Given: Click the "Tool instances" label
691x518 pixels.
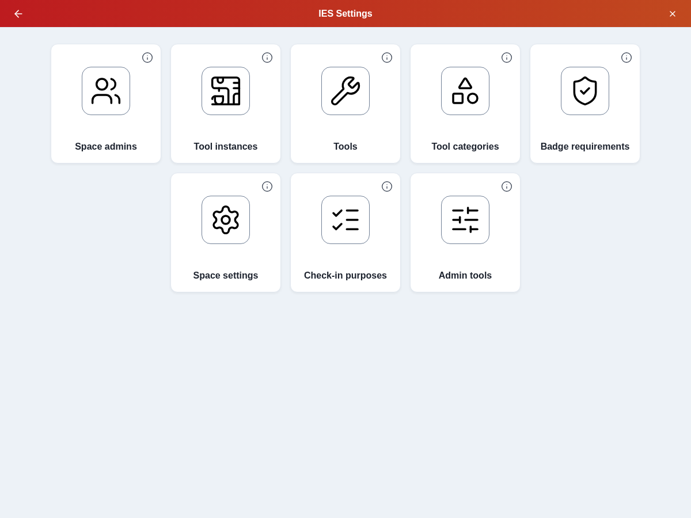Looking at the screenshot, I should click(x=226, y=147).
